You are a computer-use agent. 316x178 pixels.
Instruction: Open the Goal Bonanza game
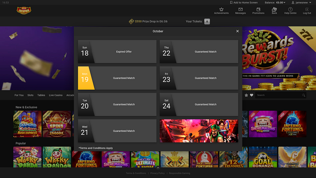tap(263, 157)
